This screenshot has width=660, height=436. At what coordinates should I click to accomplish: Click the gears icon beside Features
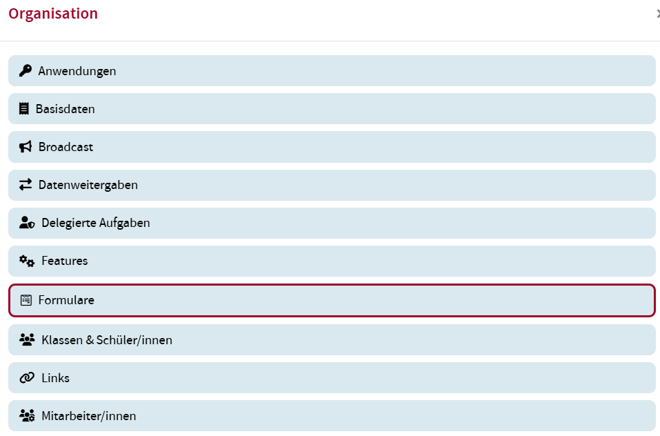(27, 261)
